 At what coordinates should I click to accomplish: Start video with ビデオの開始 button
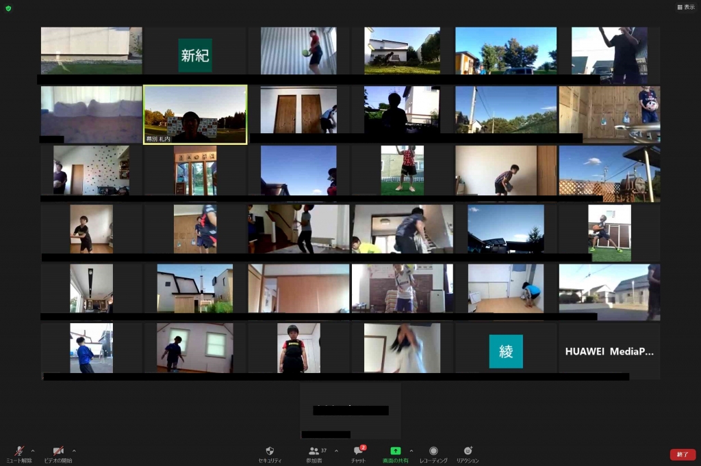click(x=58, y=452)
